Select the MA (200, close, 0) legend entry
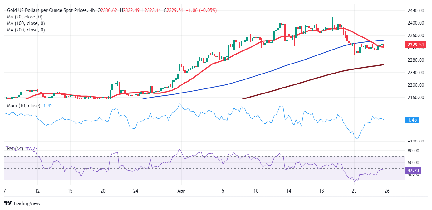Screen dimensions: 432x210 click(25, 30)
